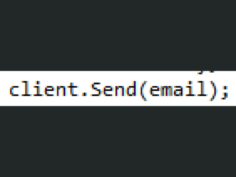Click the letter "t" ending client
The width and height of the screenshot is (236, 177).
tap(73, 89)
